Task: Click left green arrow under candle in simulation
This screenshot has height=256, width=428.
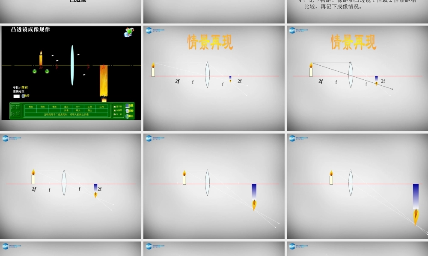Action: pyautogui.click(x=34, y=71)
